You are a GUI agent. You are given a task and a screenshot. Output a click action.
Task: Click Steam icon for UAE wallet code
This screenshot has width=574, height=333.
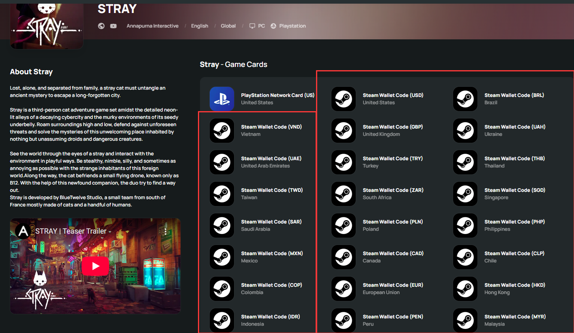[x=222, y=162]
